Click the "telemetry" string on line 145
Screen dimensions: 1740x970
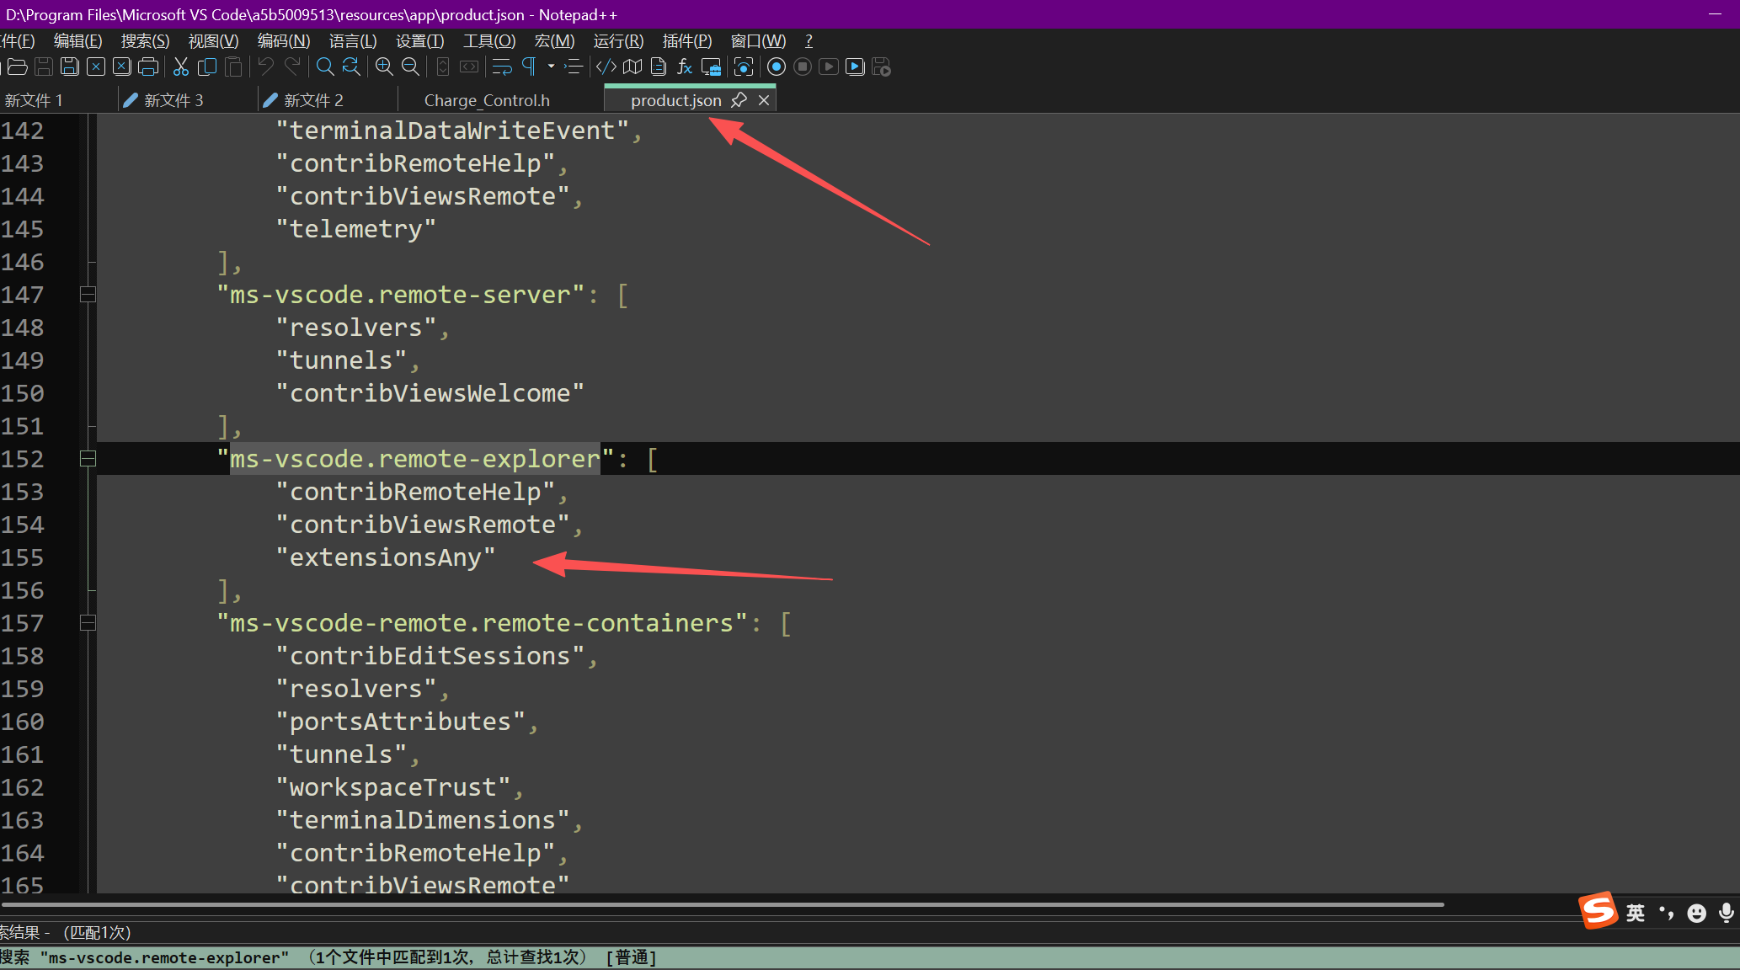pyautogui.click(x=356, y=229)
